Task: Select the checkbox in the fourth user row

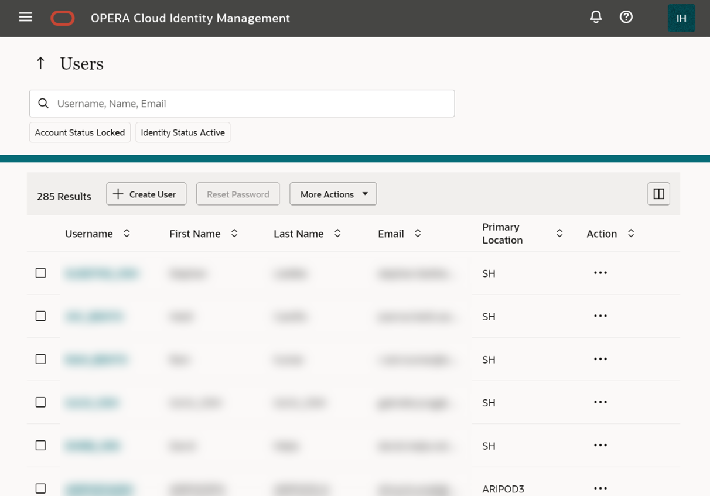Action: pos(40,402)
